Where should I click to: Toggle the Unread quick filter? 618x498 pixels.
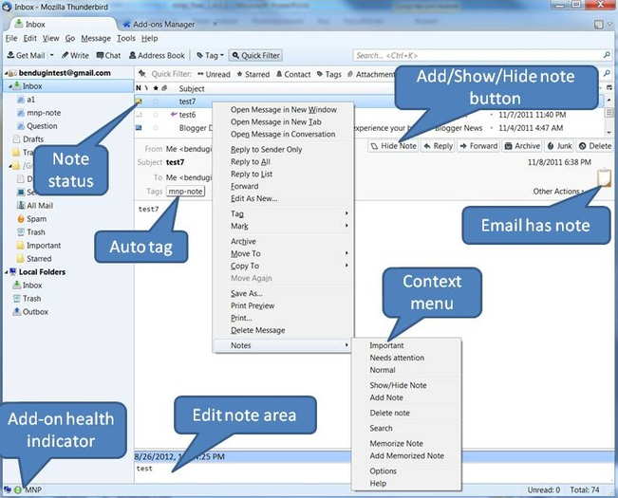[214, 74]
